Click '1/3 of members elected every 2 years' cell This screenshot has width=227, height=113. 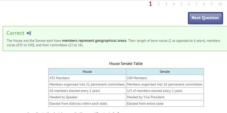pos(165,91)
